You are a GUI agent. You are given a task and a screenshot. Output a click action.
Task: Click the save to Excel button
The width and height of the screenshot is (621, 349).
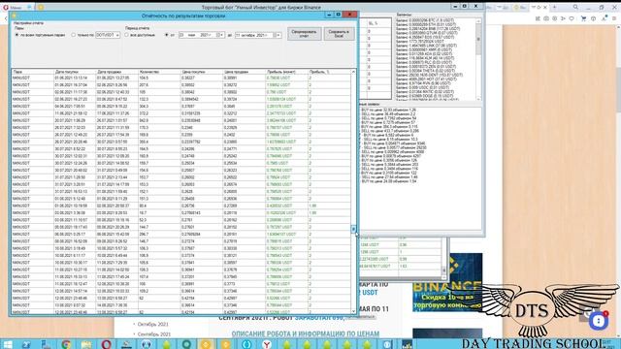pos(339,34)
